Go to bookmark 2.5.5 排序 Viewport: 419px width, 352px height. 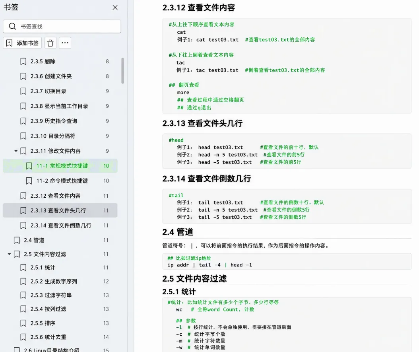[x=60, y=323]
